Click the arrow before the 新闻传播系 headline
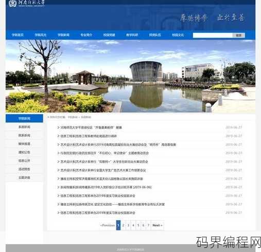The image size is (261, 252). click(x=58, y=187)
